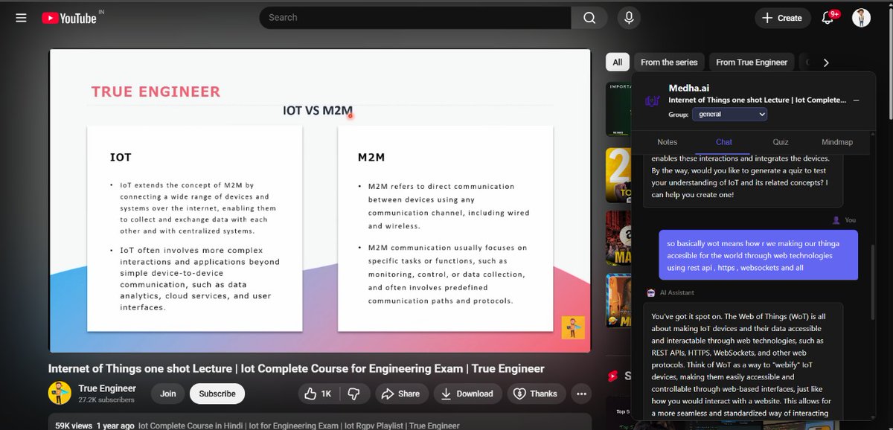Open the three-dot more options menu
Image resolution: width=893 pixels, height=430 pixels.
(x=580, y=394)
